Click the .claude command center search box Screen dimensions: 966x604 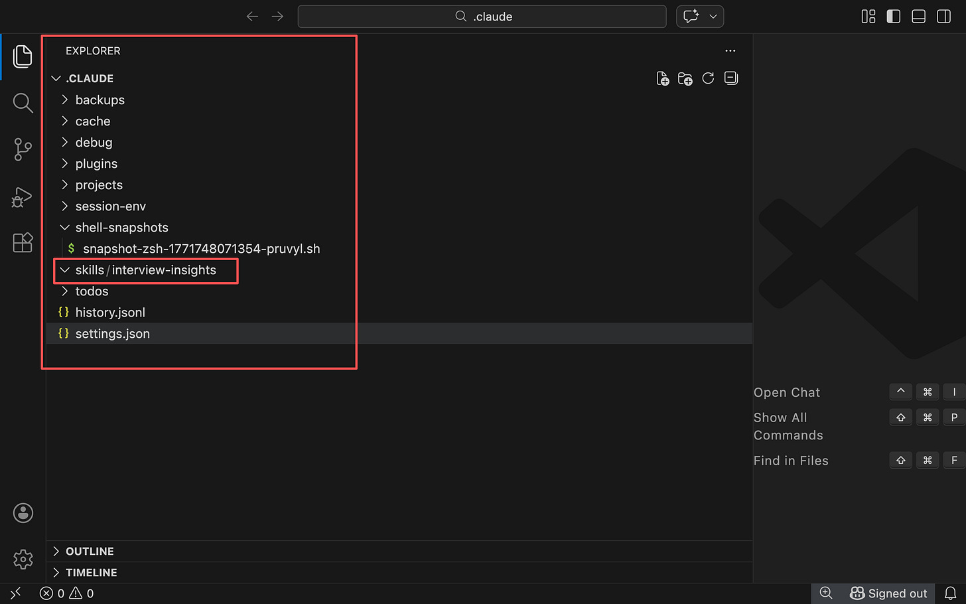pyautogui.click(x=482, y=17)
